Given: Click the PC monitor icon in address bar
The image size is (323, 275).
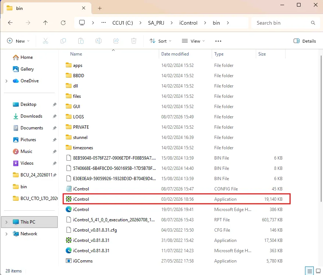Looking at the screenshot, I should point(82,23).
